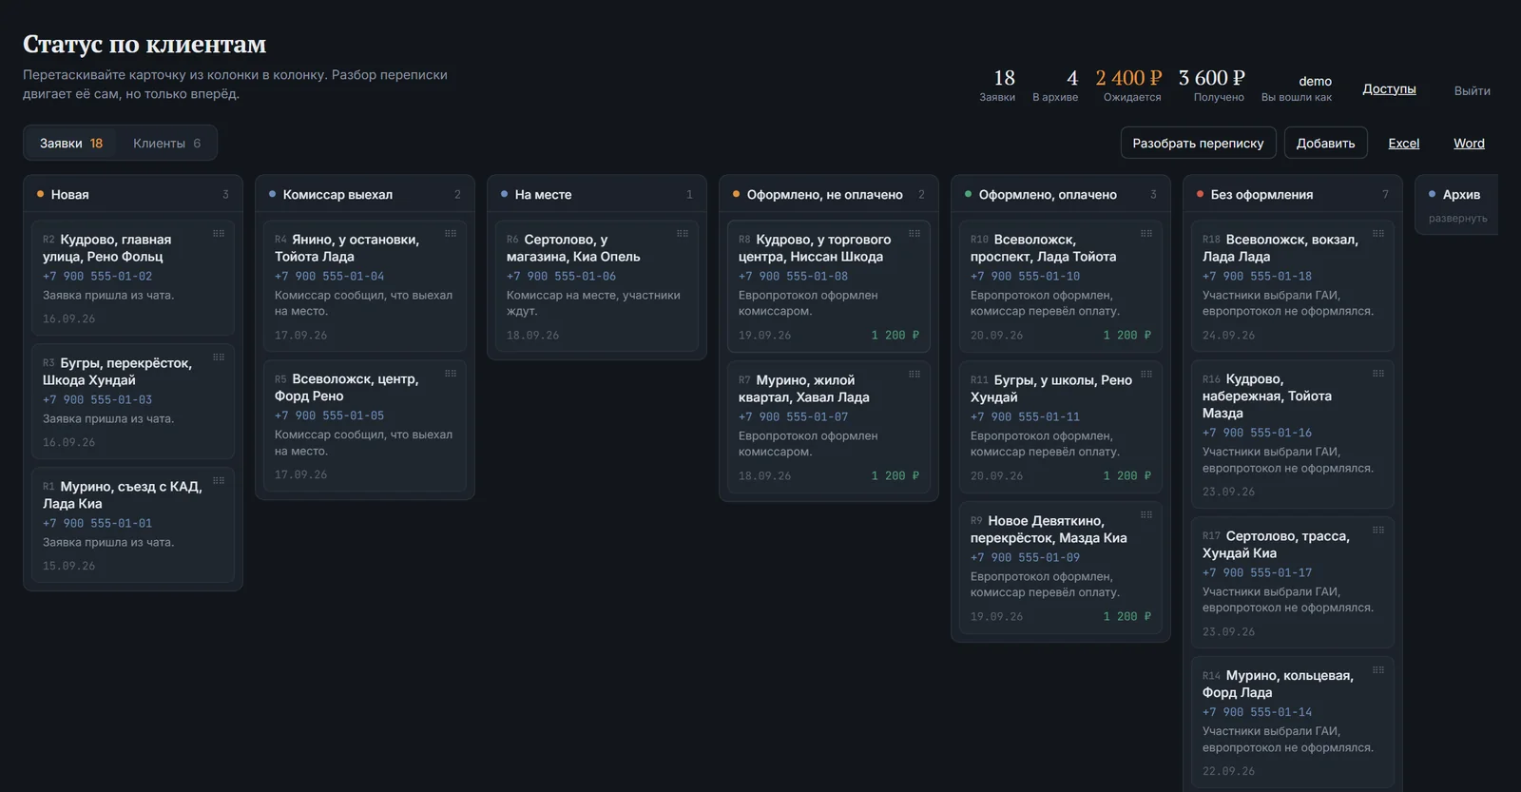Click drag handle icon on card R7
Image resolution: width=1521 pixels, height=792 pixels.
click(915, 374)
